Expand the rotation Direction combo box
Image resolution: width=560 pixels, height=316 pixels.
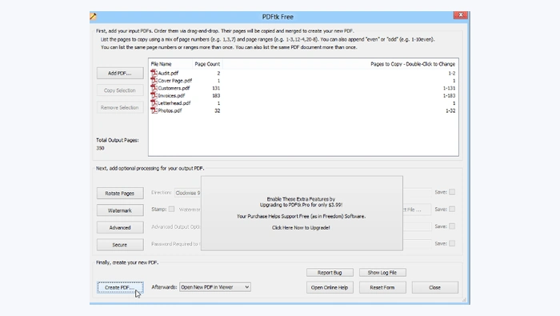click(x=188, y=193)
